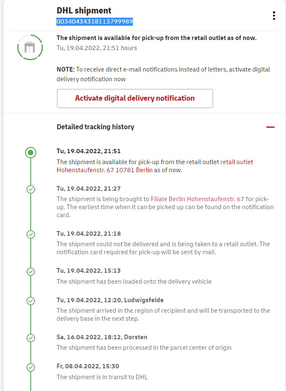This screenshot has width=286, height=391.
Task: Click the available for pick-up status headline
Action: coord(156,38)
